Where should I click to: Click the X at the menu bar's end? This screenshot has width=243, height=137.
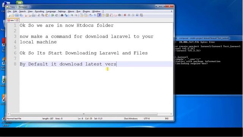[x=171, y=11]
